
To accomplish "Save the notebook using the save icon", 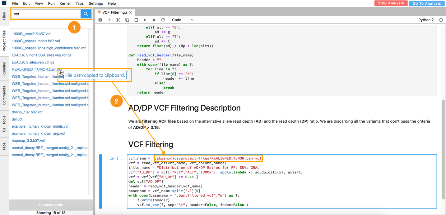I will pyautogui.click(x=100, y=20).
